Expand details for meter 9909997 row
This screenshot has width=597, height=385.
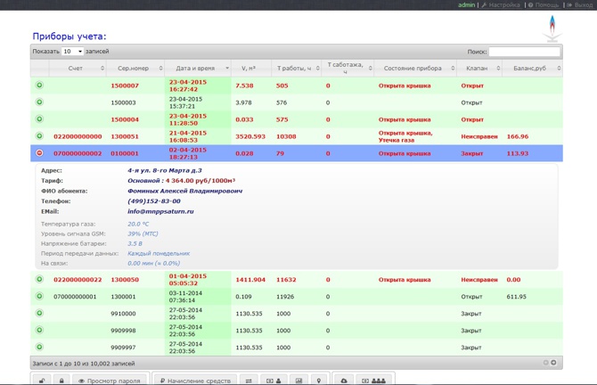point(39,348)
